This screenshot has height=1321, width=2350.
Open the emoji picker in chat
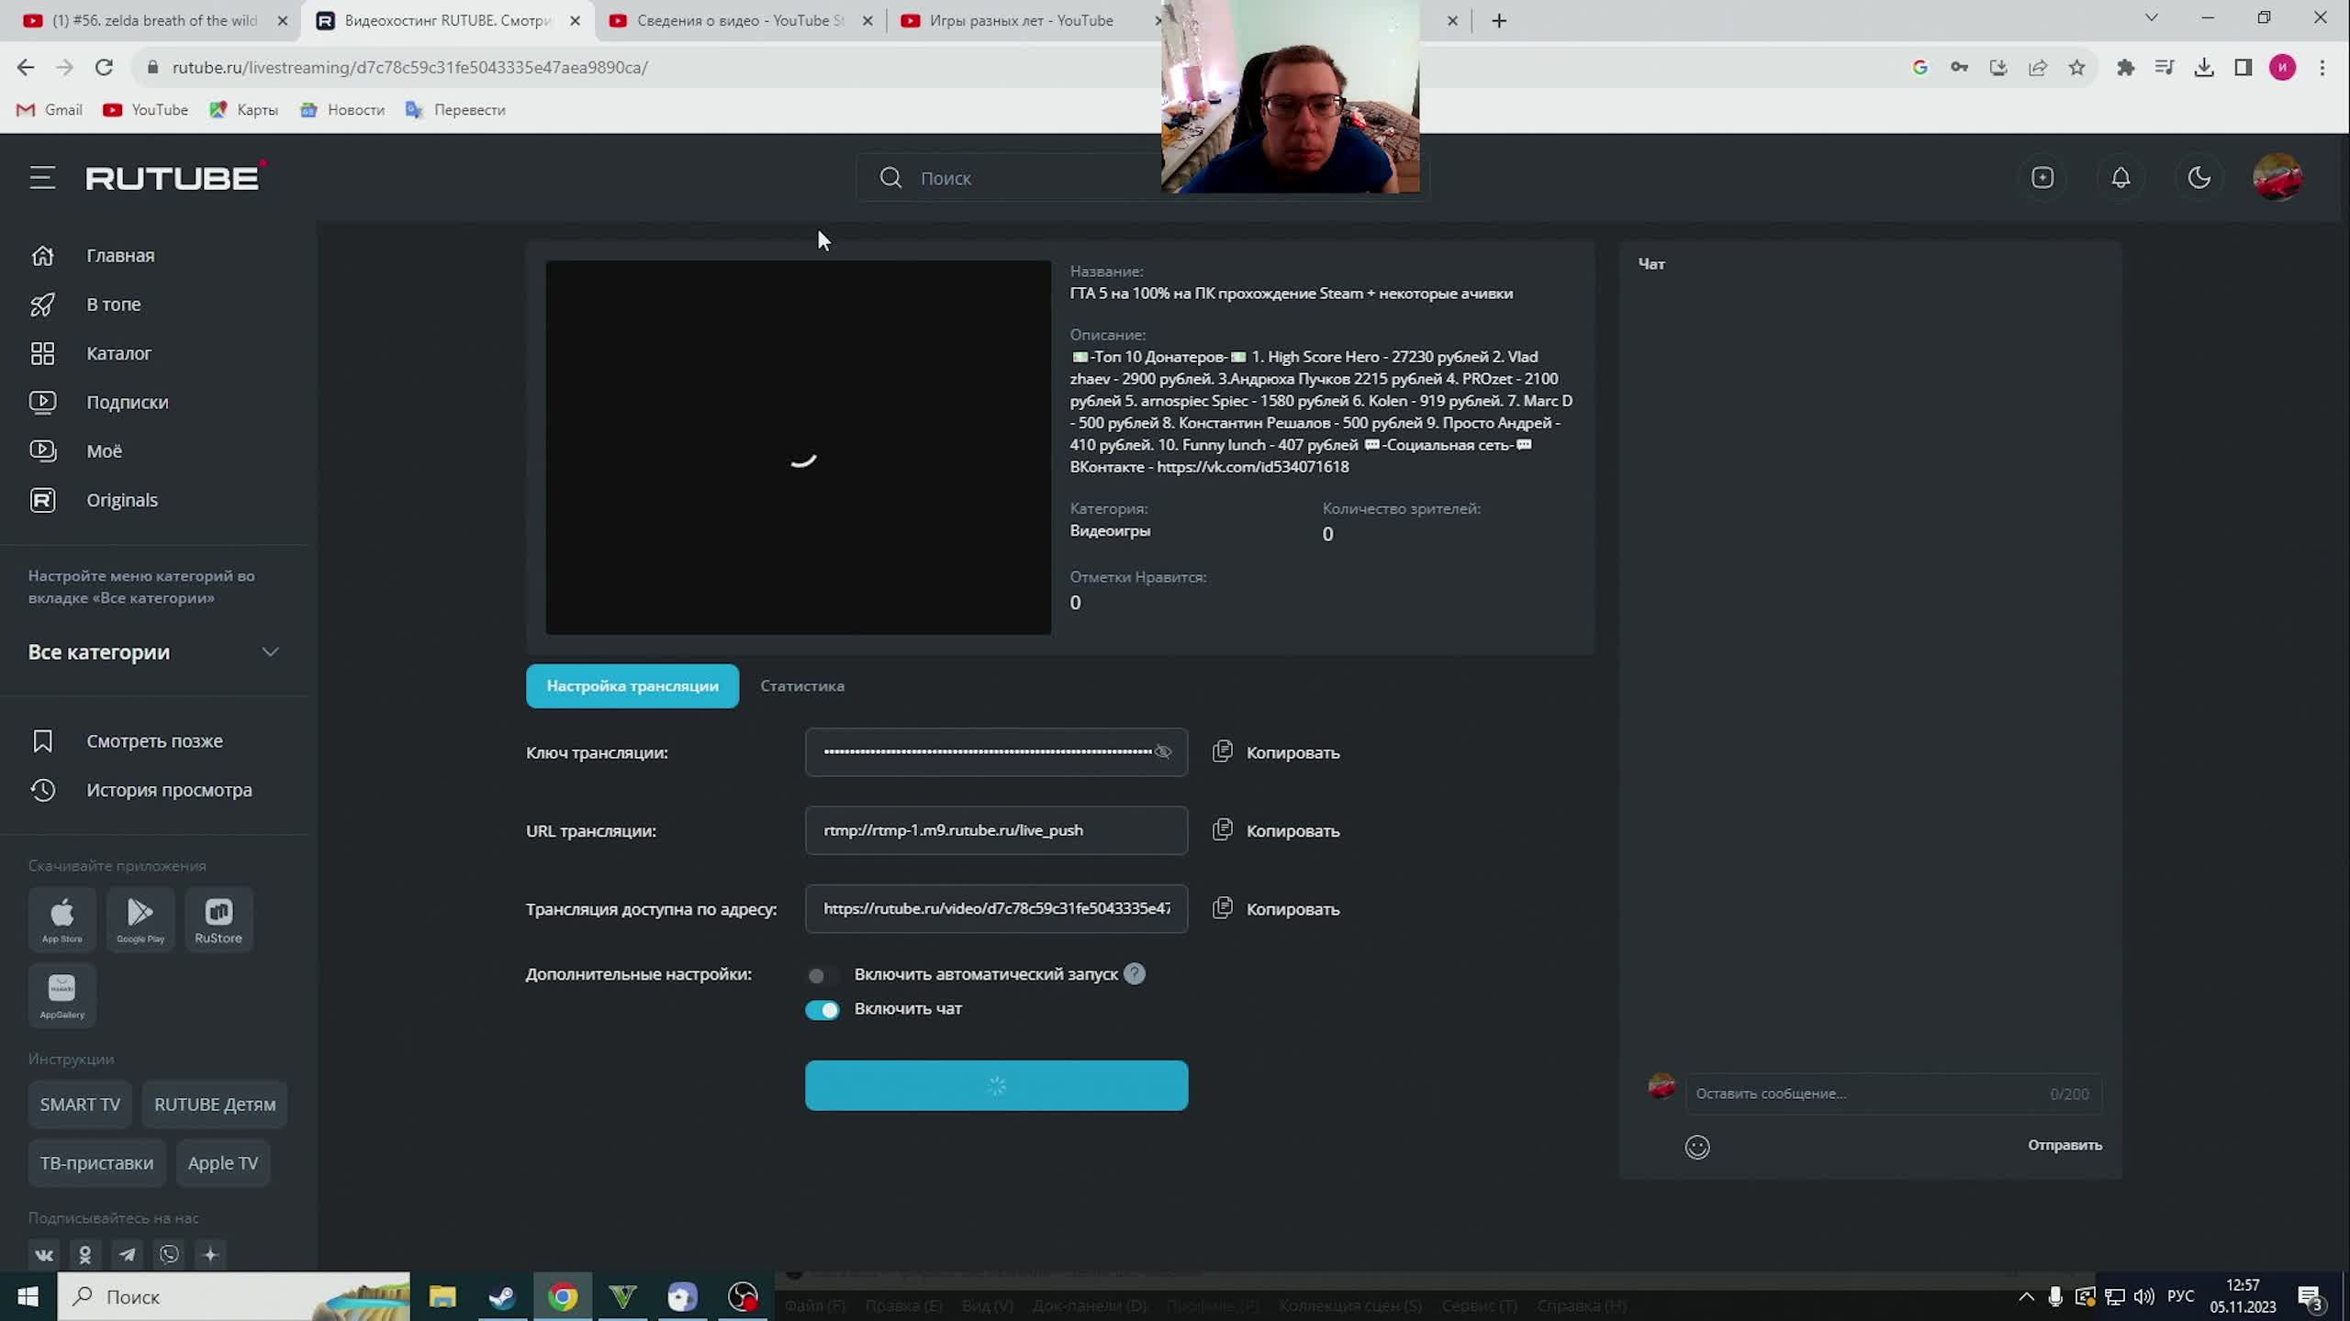tap(1696, 1147)
